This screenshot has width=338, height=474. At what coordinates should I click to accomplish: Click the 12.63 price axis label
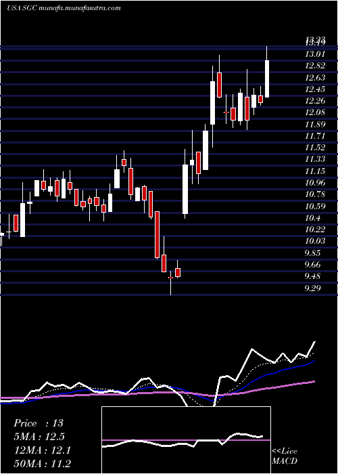pos(315,78)
